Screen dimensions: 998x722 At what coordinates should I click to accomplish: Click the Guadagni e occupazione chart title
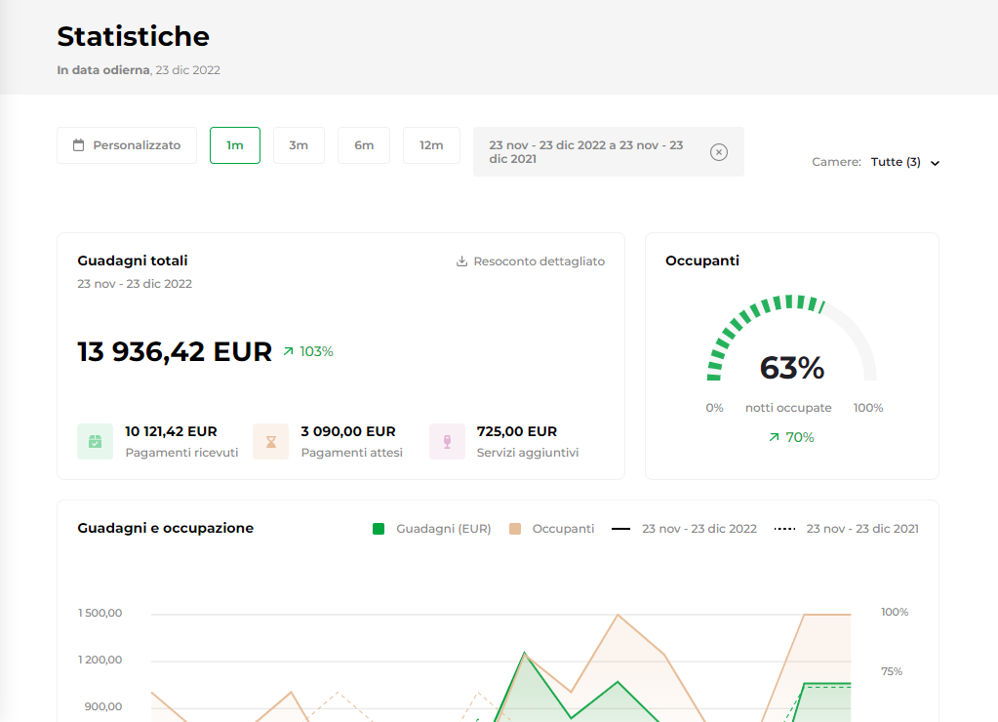click(x=166, y=528)
